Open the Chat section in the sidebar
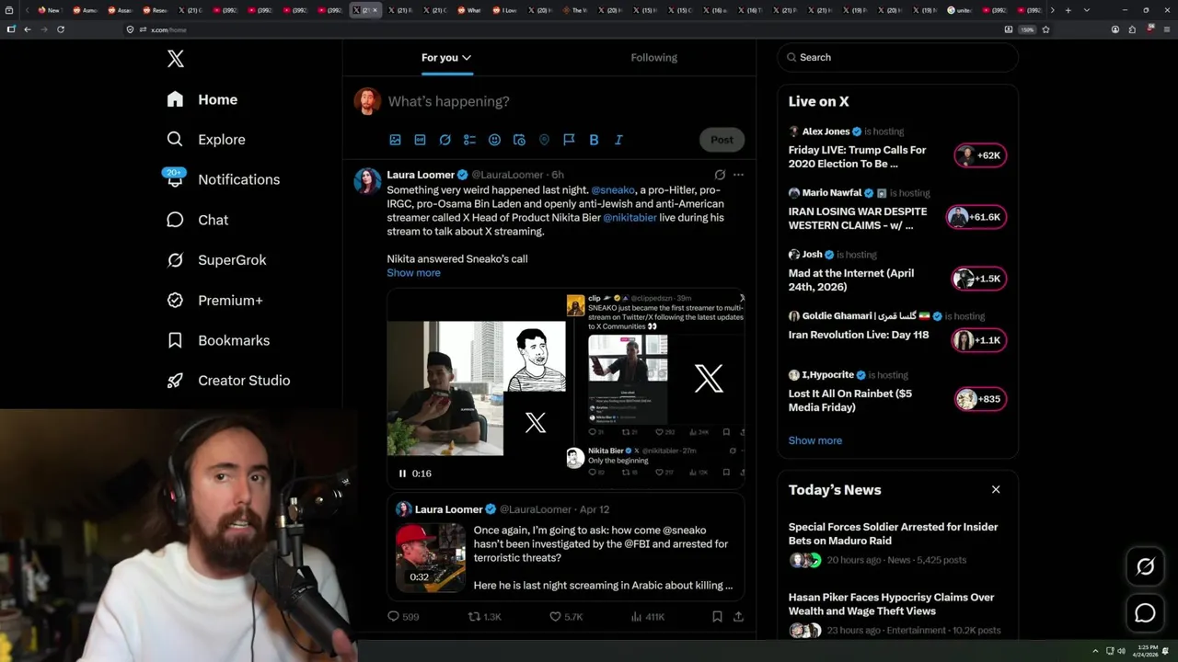 click(x=198, y=220)
